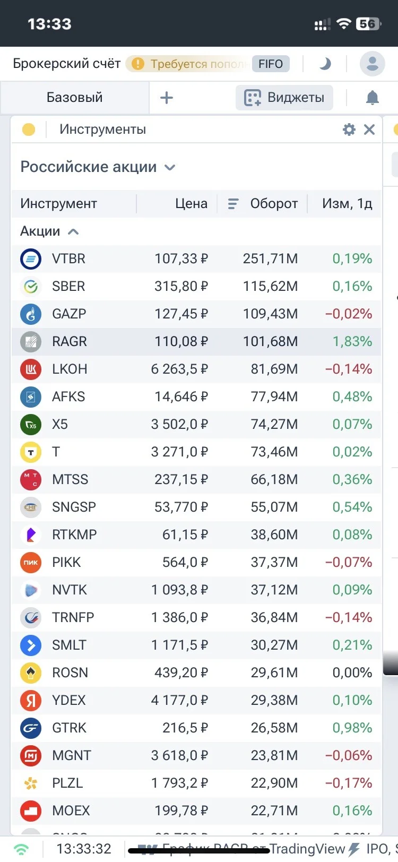This screenshot has height=862, width=398.
Task: Open widget settings gear icon
Action: tap(349, 130)
